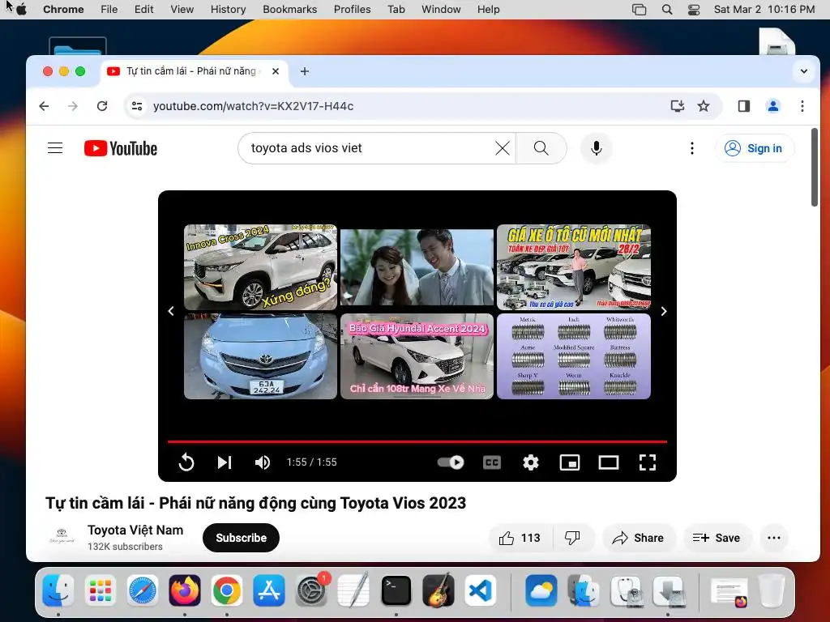Open YouTube settings three-dot menu
Screen dimensions: 830x622
[x=692, y=148]
